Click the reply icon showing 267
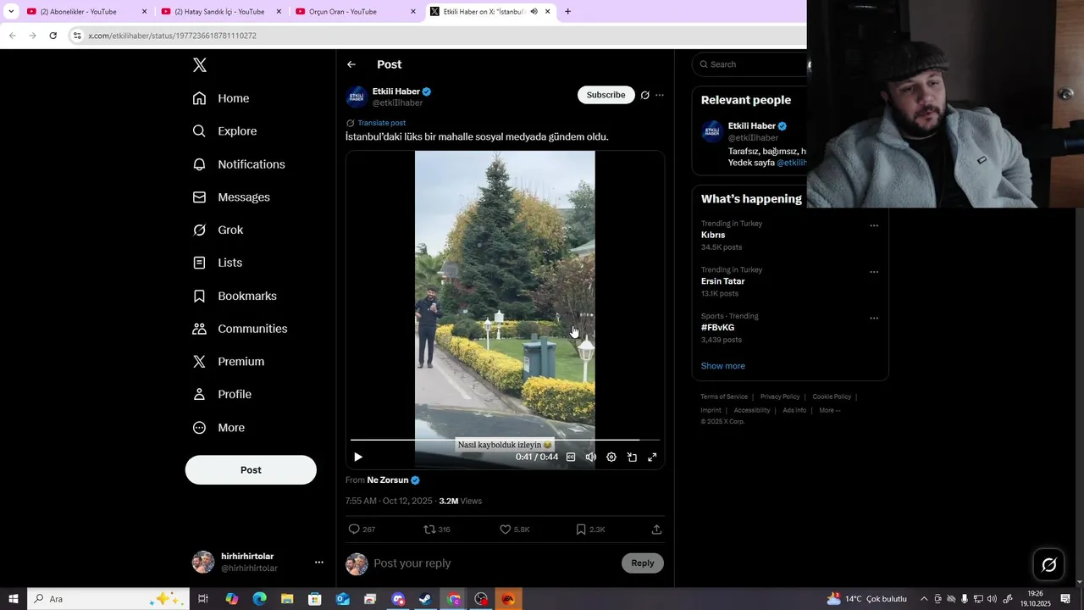Screen dimensions: 1084x610 pos(362,530)
